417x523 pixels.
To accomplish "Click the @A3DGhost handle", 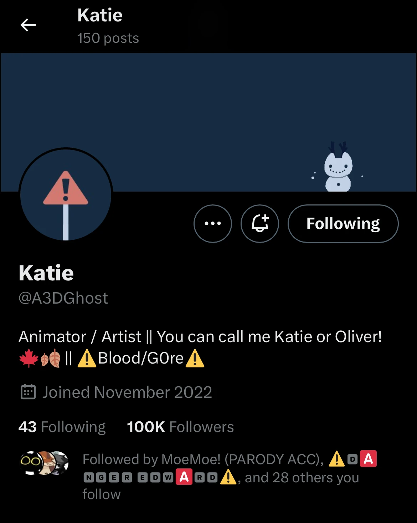I will [x=63, y=298].
